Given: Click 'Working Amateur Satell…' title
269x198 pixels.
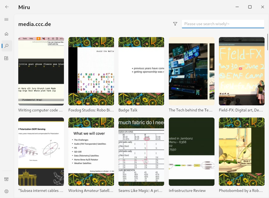Looking at the screenshot, I should pyautogui.click(x=91, y=191).
